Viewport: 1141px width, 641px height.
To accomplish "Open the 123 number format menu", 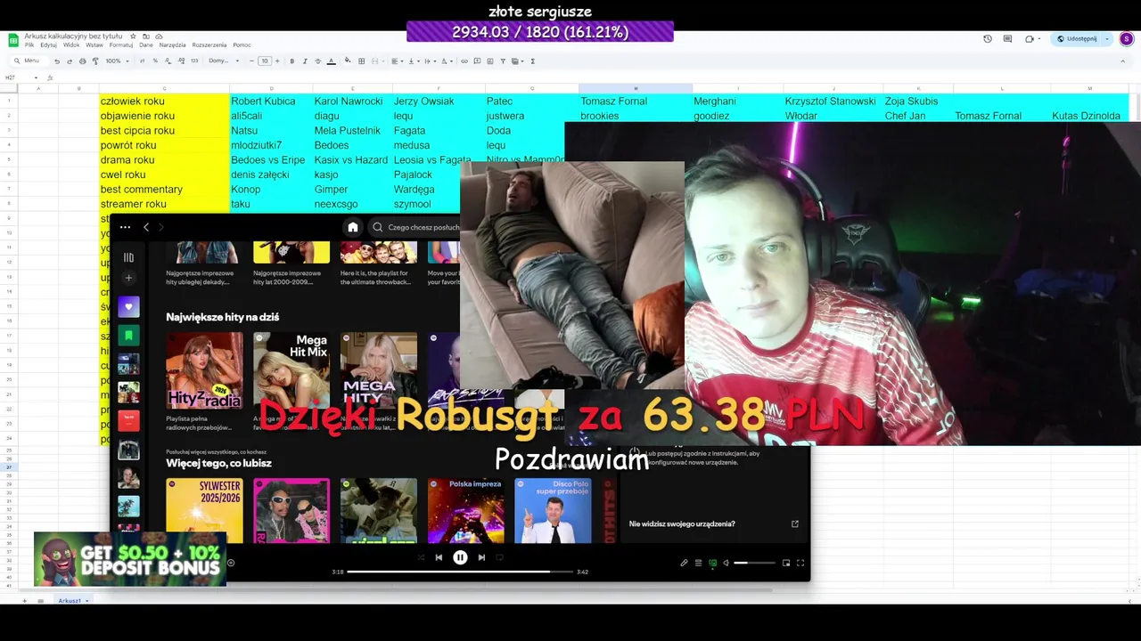I will (194, 61).
